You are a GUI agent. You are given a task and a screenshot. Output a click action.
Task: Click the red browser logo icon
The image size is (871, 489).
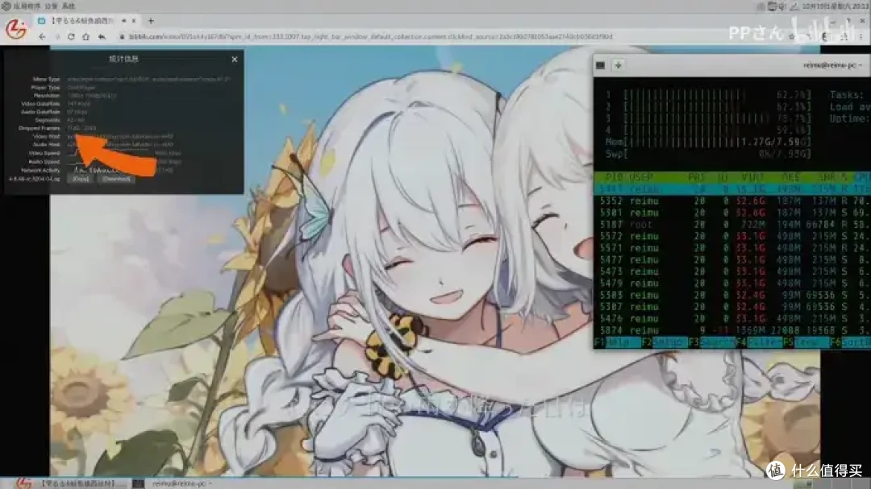pyautogui.click(x=16, y=28)
